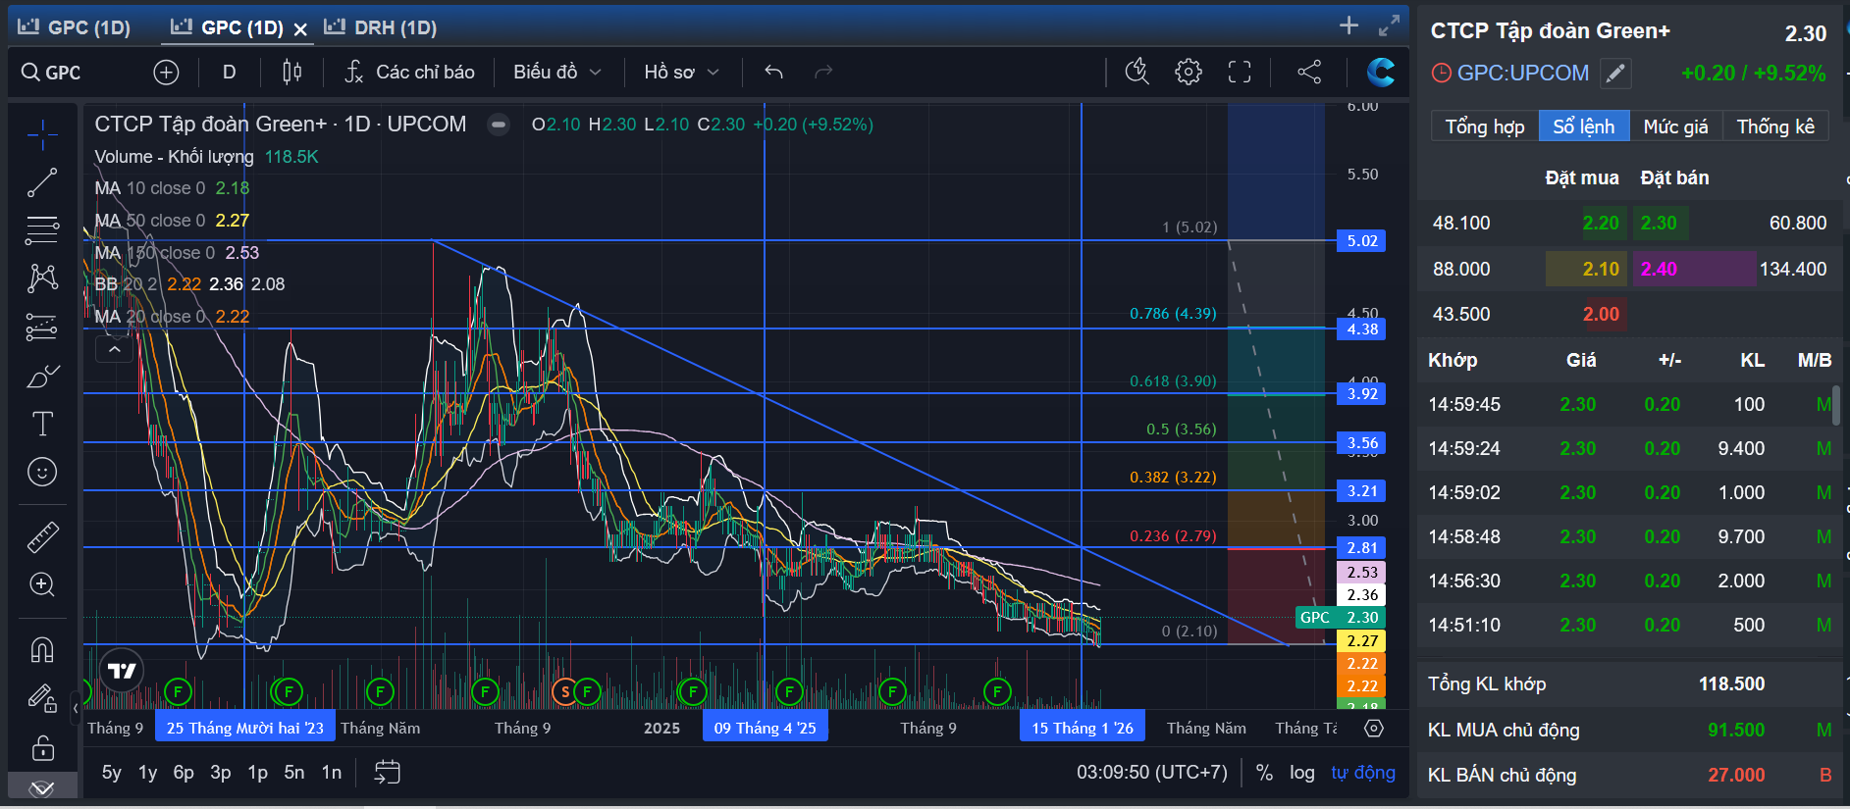Open the D interval selector
The width and height of the screenshot is (1850, 809).
[x=229, y=72]
